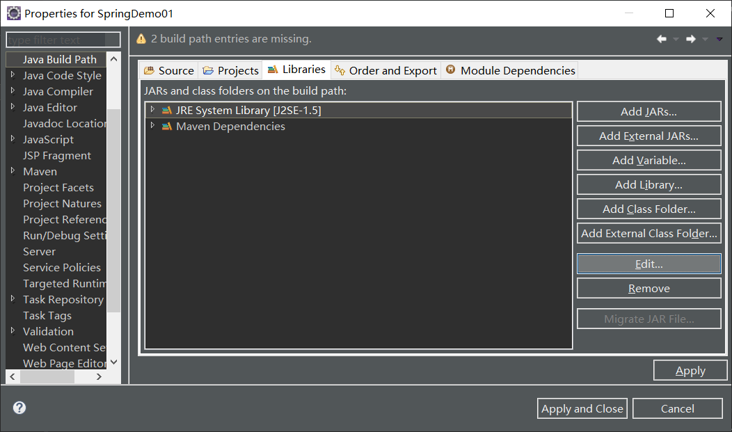732x432 pixels.
Task: Open the Order and Export tab
Action: coord(386,70)
